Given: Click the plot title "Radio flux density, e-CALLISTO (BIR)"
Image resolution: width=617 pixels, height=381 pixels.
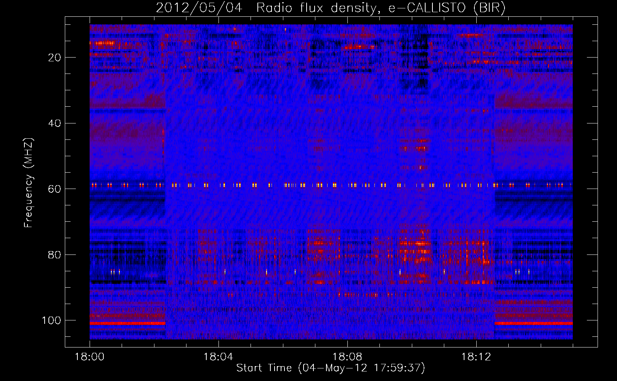Looking at the screenshot, I should pyautogui.click(x=381, y=8).
